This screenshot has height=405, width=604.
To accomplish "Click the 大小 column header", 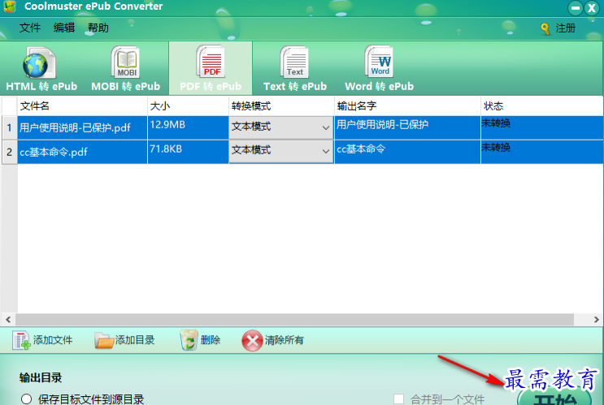I will coord(188,106).
